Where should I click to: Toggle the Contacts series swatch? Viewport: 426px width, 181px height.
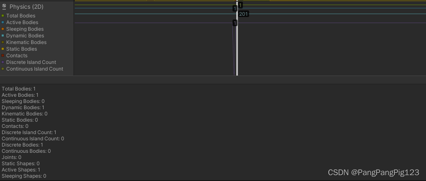(x=3, y=56)
